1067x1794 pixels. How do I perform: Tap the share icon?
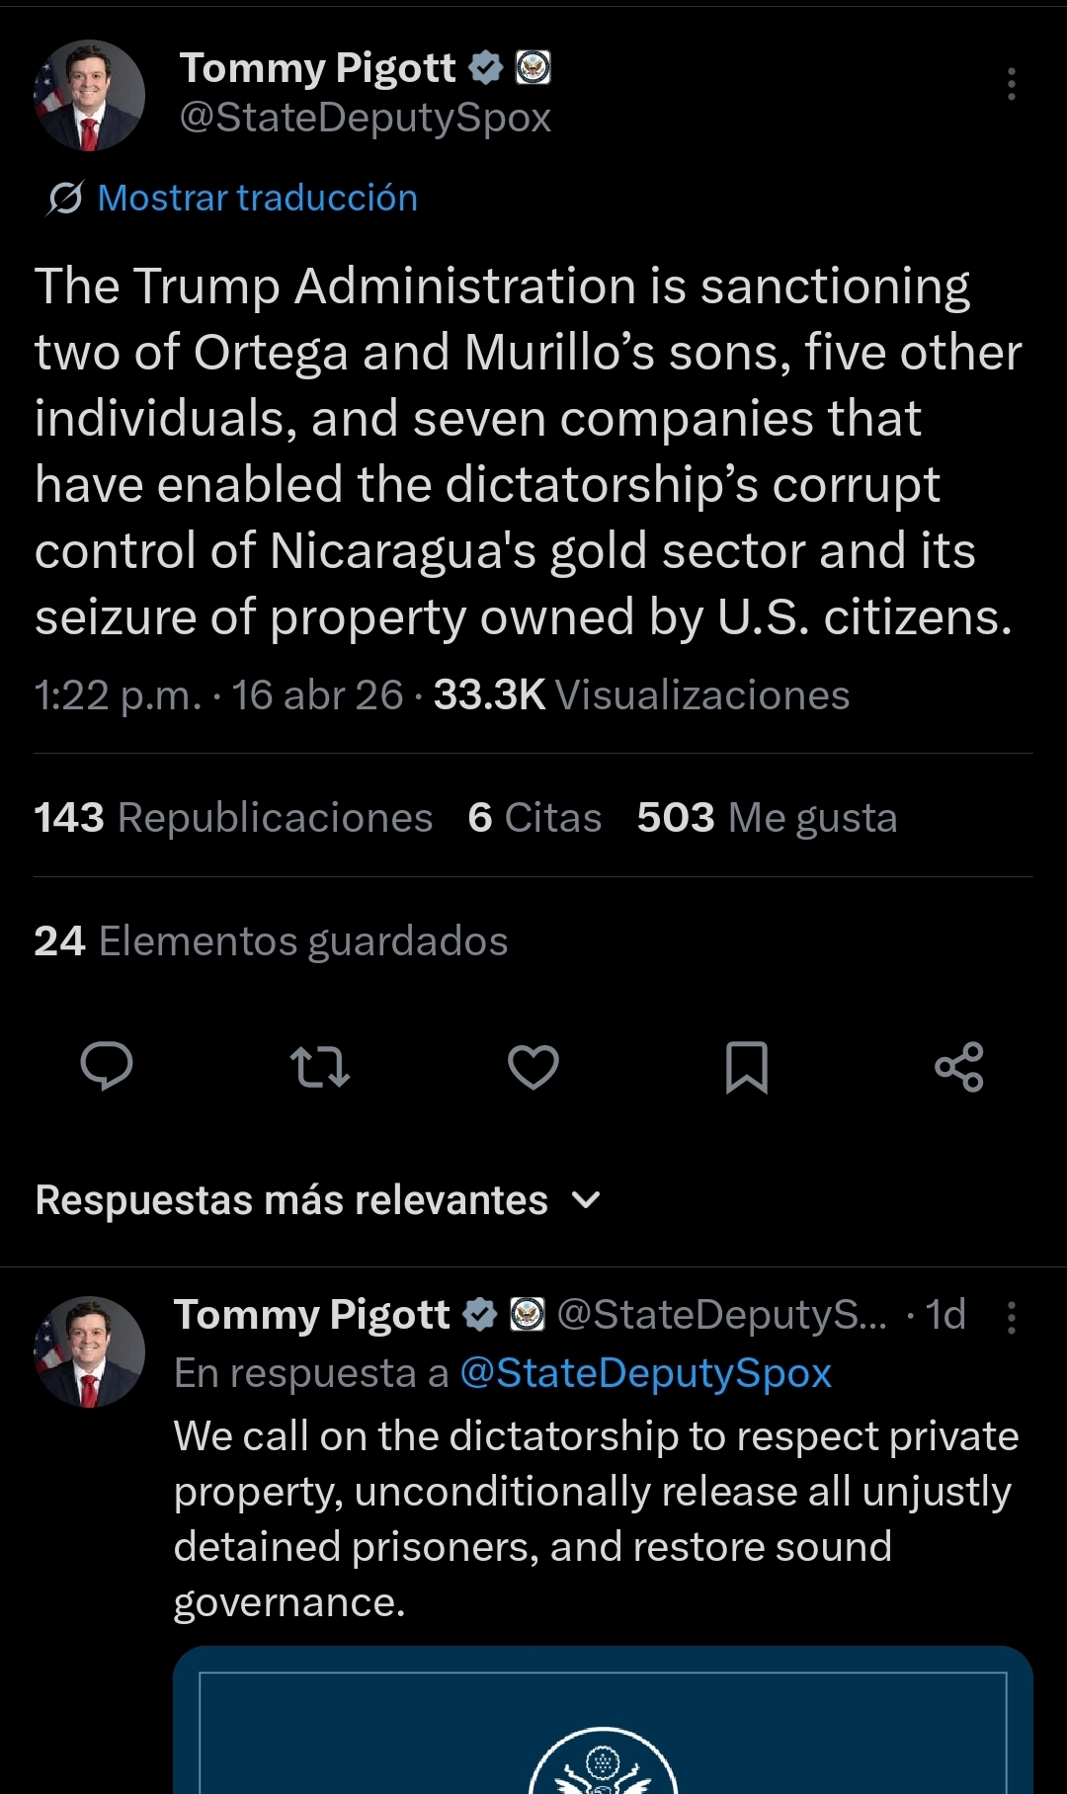coord(959,1067)
